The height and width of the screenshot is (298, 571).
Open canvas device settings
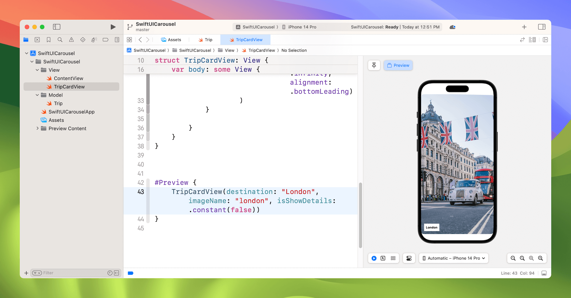[409, 258]
